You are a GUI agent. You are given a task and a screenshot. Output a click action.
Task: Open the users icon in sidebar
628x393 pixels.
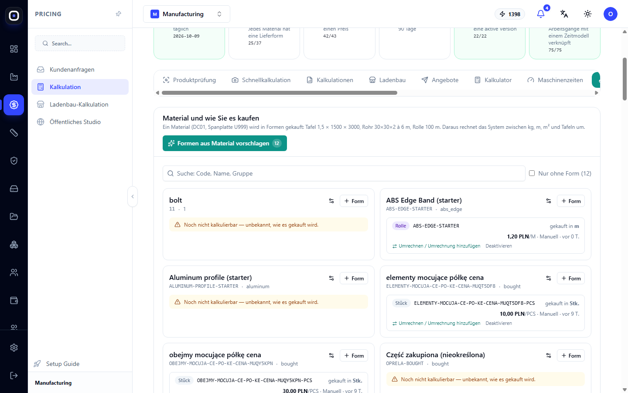(x=14, y=272)
